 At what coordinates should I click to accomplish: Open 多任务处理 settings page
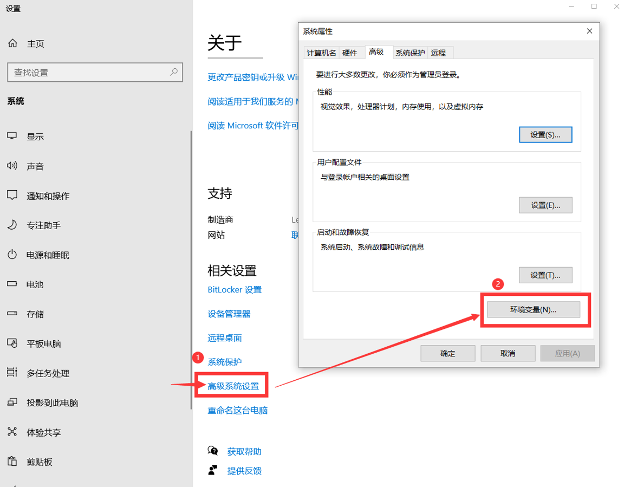coord(48,373)
